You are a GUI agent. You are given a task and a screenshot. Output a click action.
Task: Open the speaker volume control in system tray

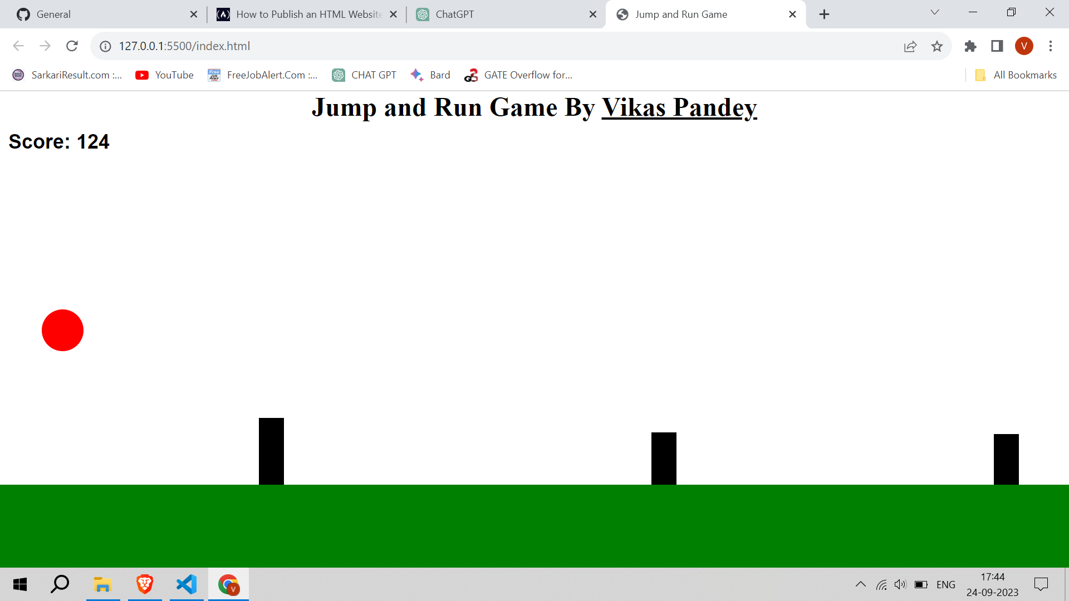(900, 584)
